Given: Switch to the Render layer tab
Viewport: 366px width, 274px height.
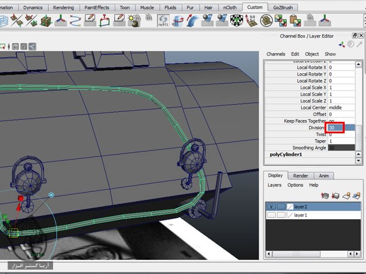Looking at the screenshot, I should (300, 175).
